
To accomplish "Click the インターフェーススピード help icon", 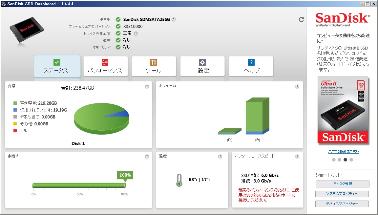I will (297, 157).
